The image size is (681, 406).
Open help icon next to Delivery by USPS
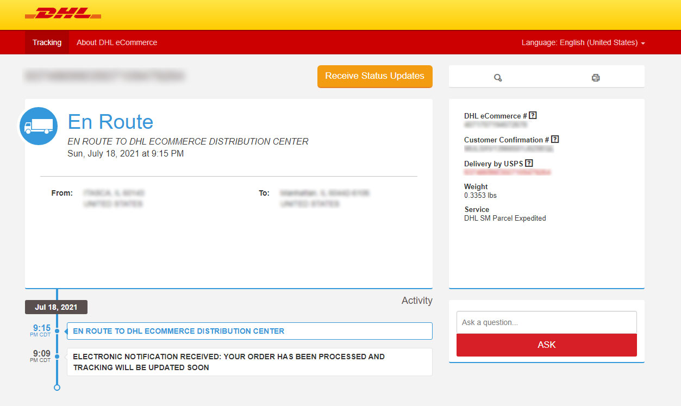(x=529, y=163)
